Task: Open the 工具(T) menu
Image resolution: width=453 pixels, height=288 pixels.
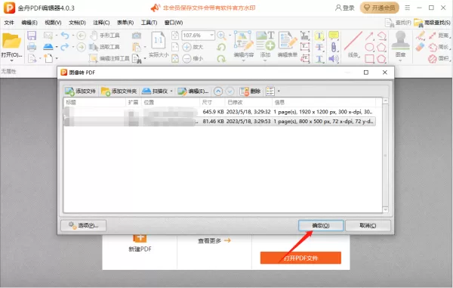Action: (x=149, y=23)
